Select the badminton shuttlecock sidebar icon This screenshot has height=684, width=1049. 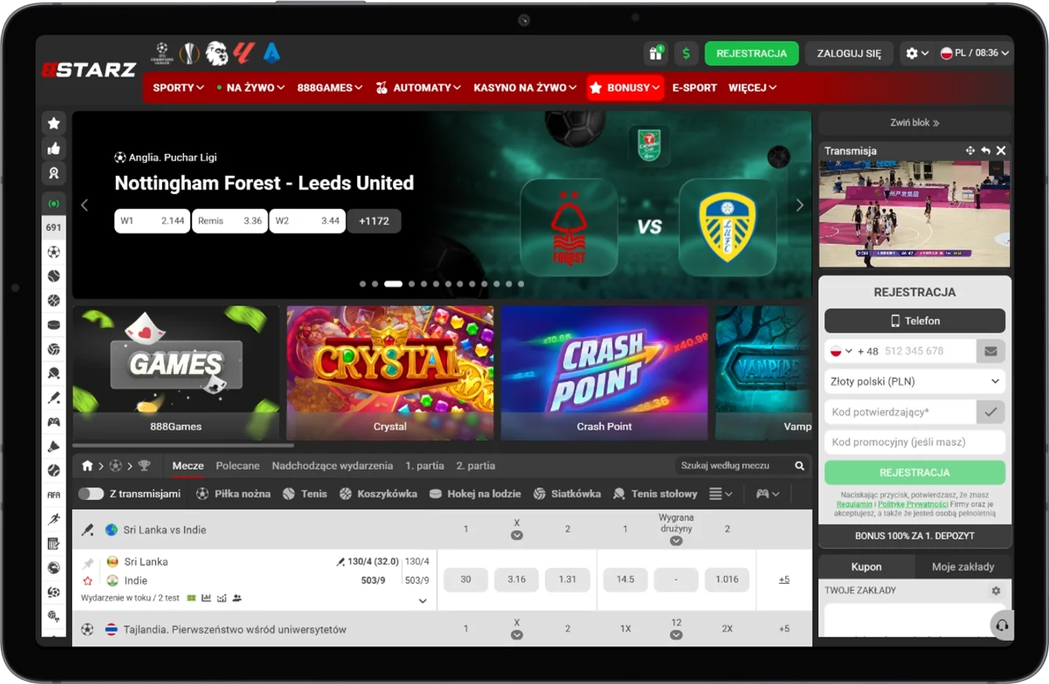click(53, 446)
